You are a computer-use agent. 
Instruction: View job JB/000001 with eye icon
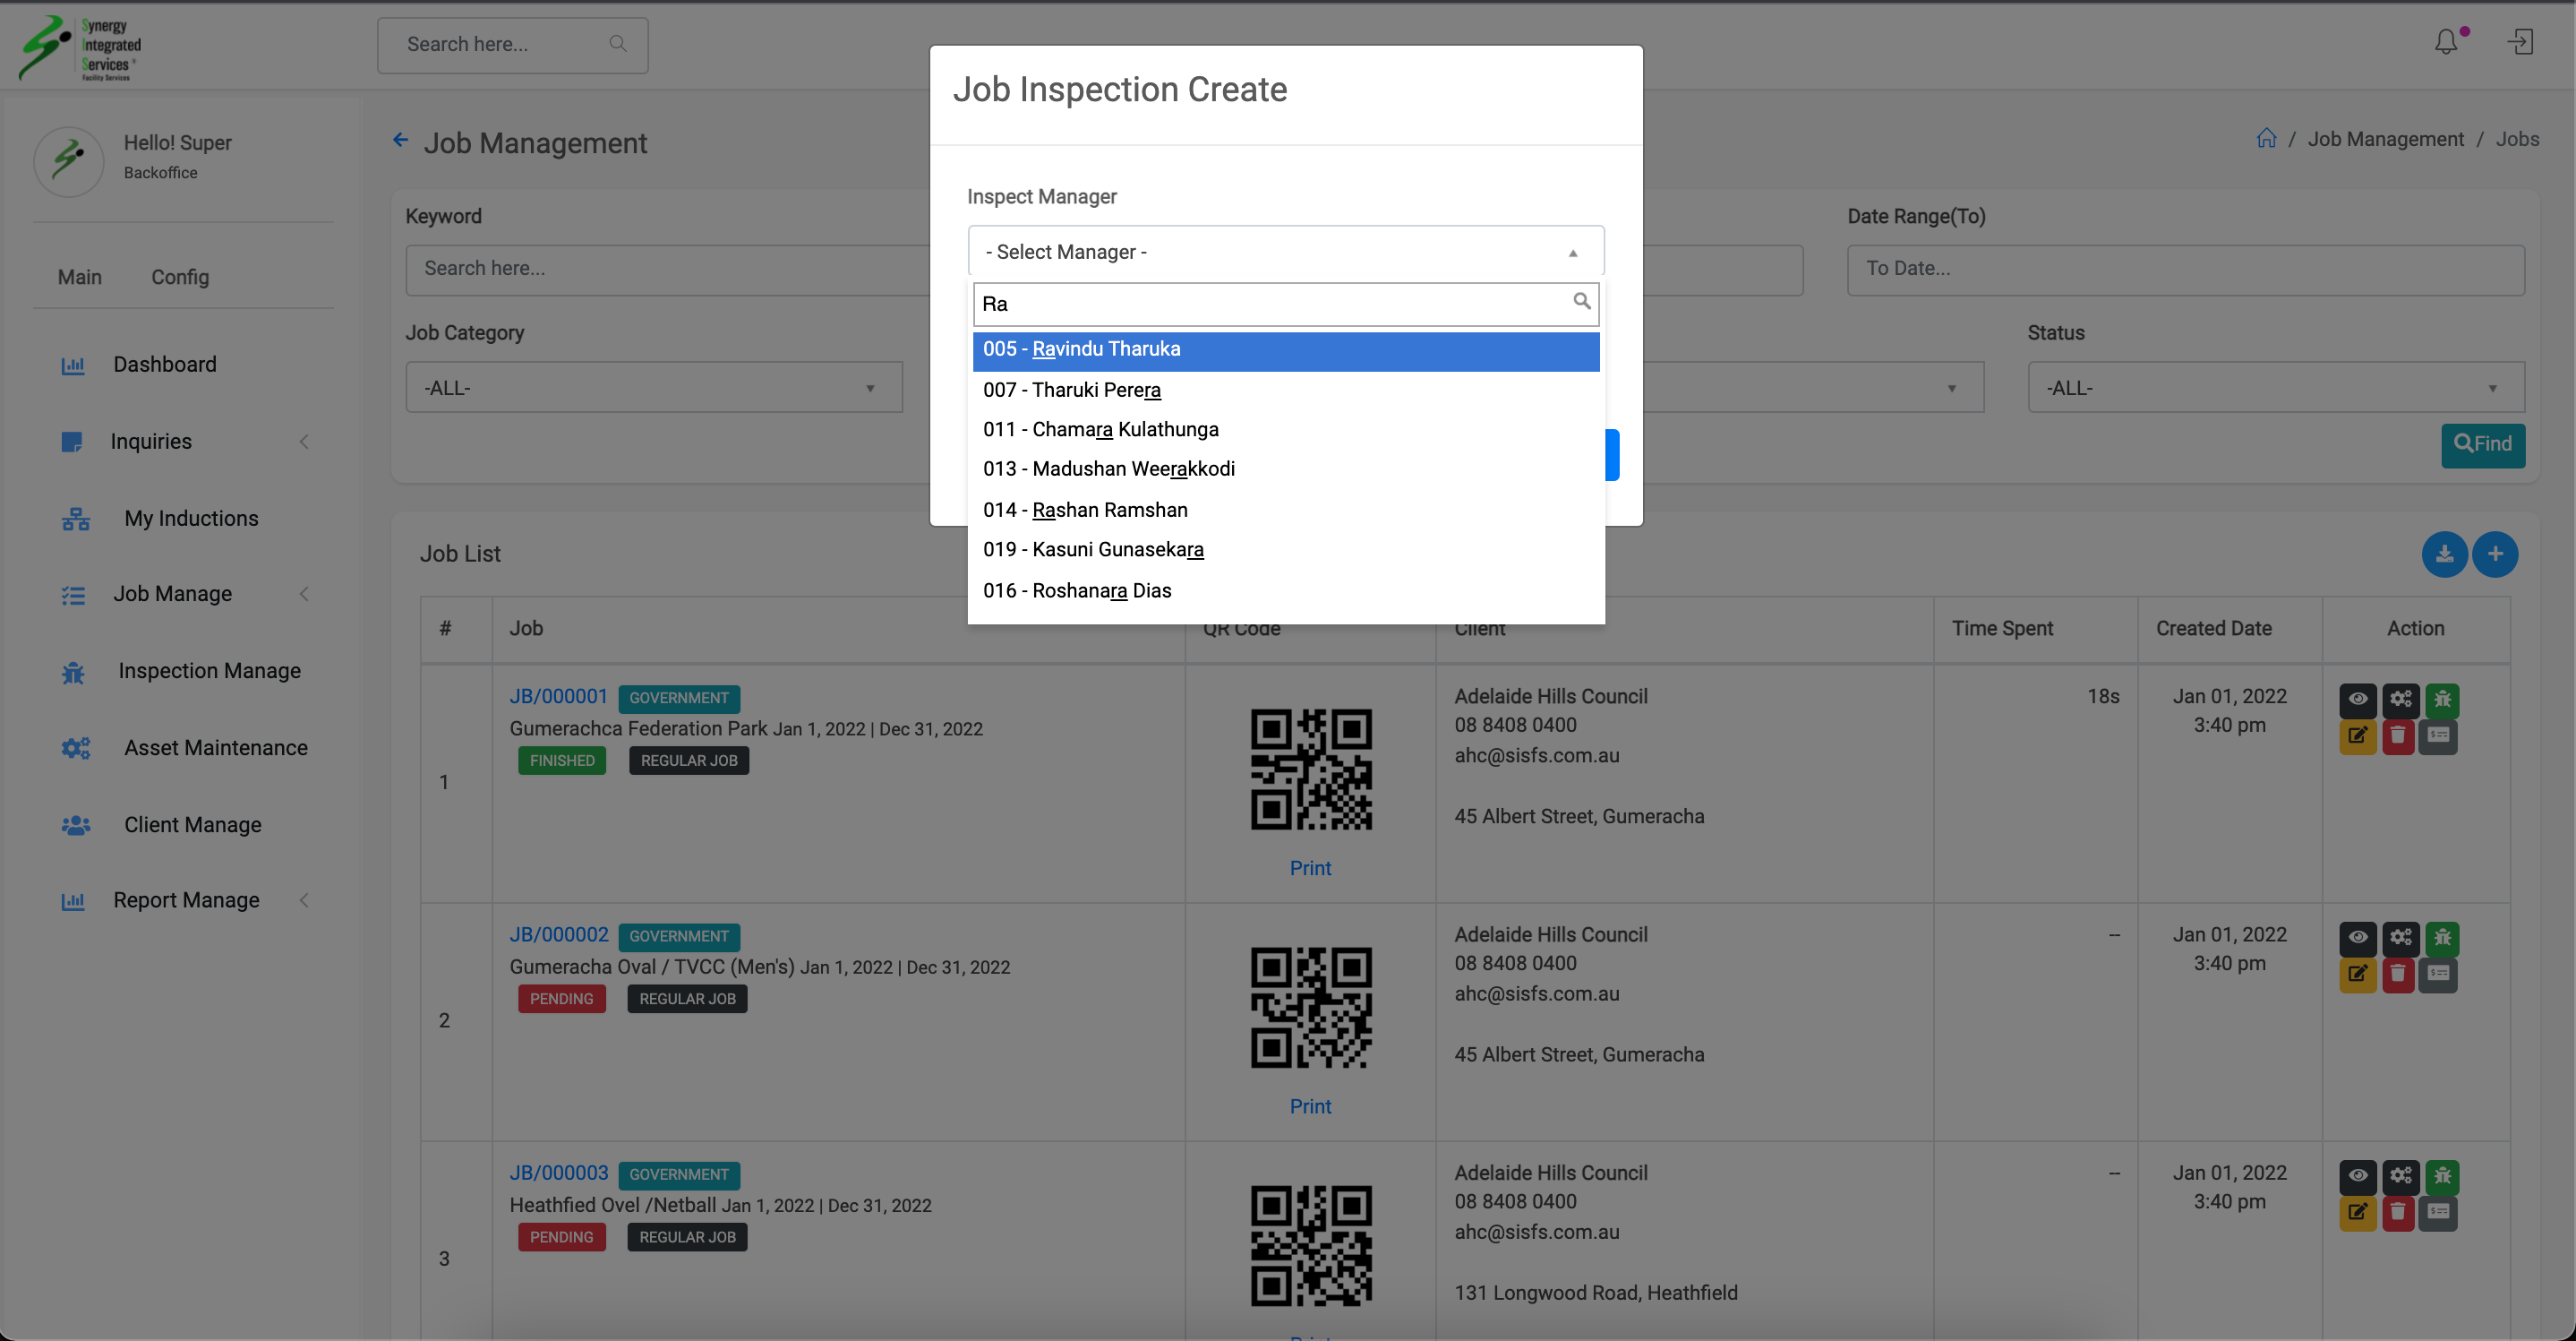pyautogui.click(x=2357, y=699)
